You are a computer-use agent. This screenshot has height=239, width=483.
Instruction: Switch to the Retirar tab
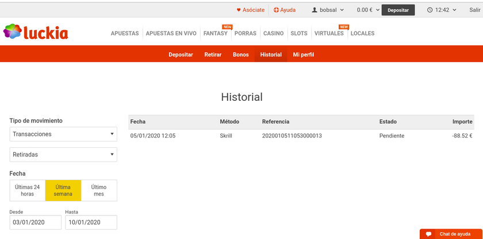(213, 54)
